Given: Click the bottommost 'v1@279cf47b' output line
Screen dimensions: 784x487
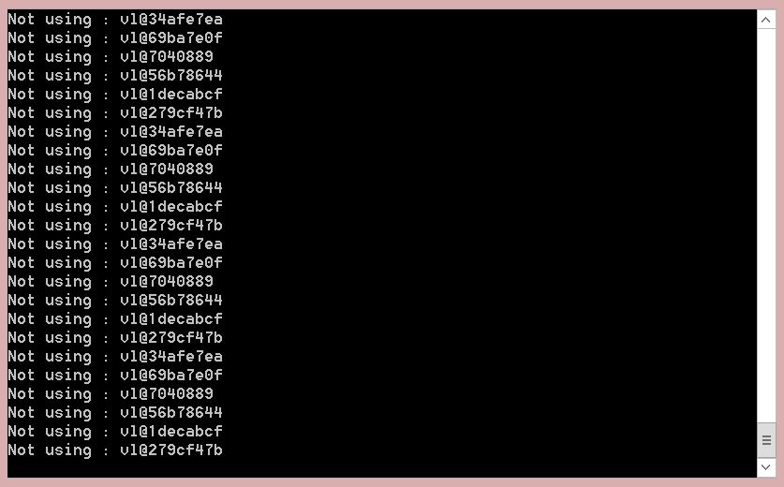Looking at the screenshot, I should coord(115,450).
